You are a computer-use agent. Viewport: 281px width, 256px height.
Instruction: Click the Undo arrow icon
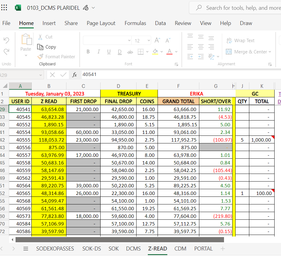point(6,40)
